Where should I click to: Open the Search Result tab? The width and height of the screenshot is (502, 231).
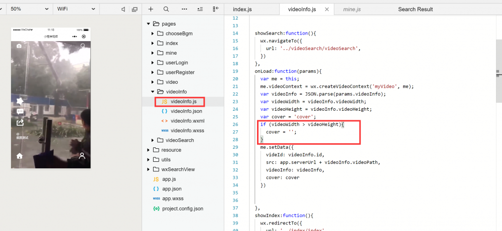pyautogui.click(x=415, y=9)
